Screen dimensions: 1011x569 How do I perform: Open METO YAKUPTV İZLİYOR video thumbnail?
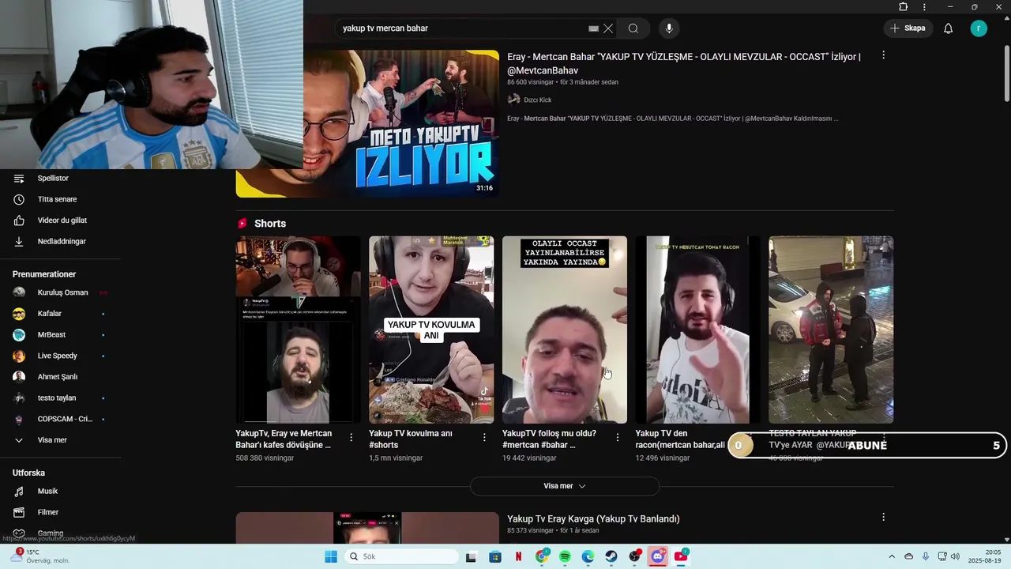pyautogui.click(x=401, y=123)
